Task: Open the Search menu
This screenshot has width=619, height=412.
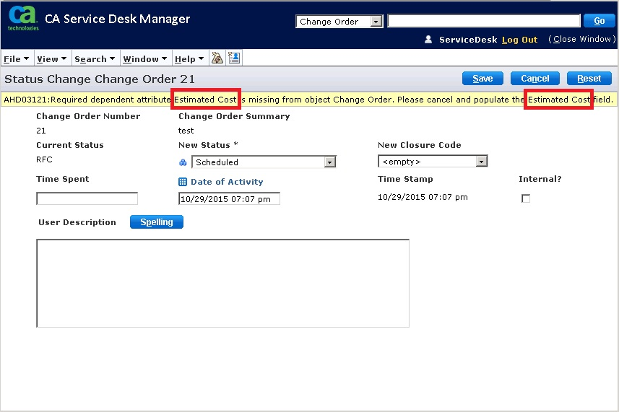Action: pos(94,59)
